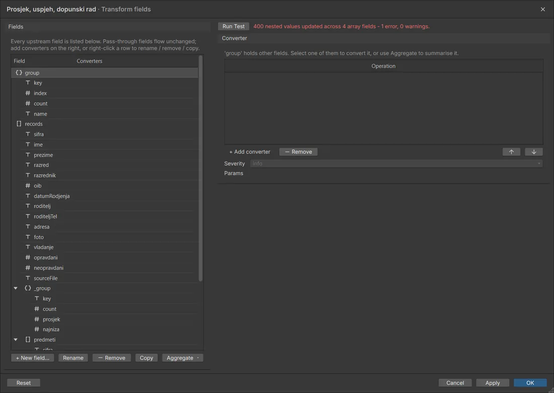
Task: Select the 'vladanje' field row
Action: pyautogui.click(x=105, y=247)
